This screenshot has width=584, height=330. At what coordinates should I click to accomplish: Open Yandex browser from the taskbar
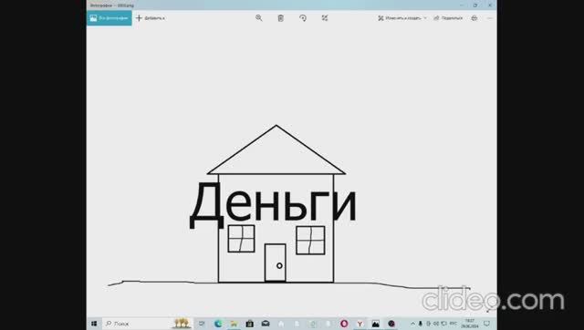coord(360,324)
